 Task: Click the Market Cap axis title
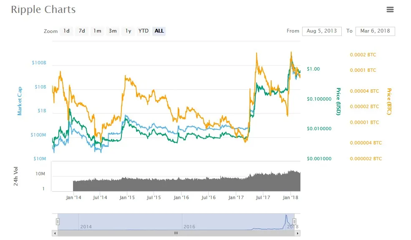[x=20, y=101]
